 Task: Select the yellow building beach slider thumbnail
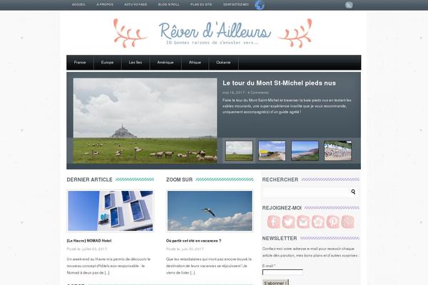click(272, 150)
